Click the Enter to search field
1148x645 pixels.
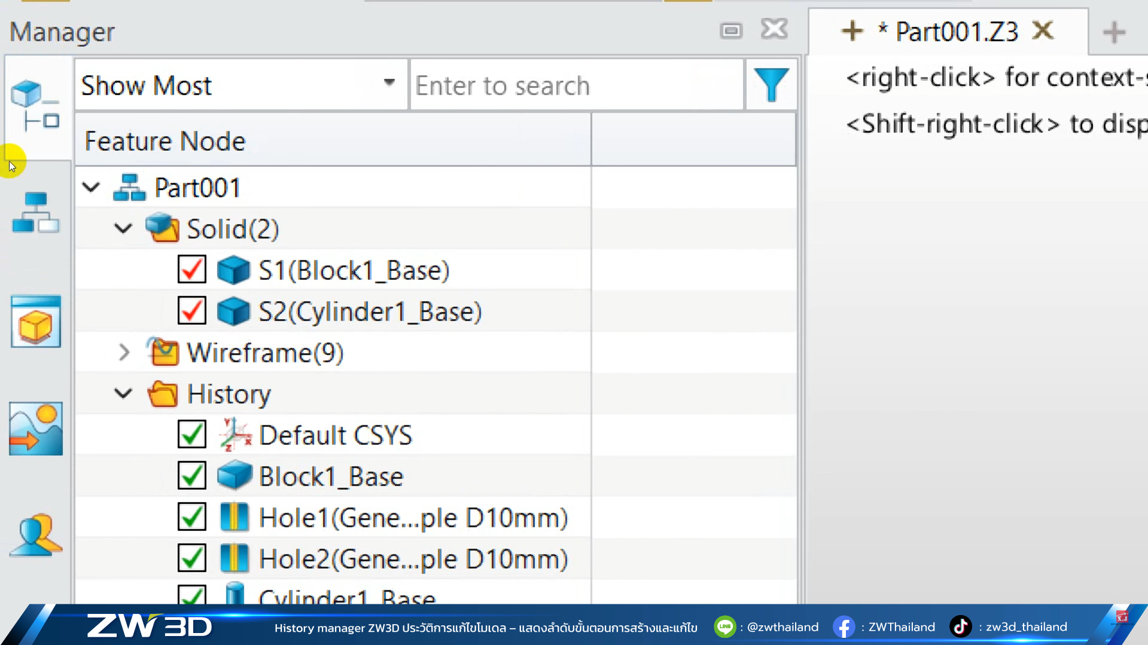click(x=576, y=85)
